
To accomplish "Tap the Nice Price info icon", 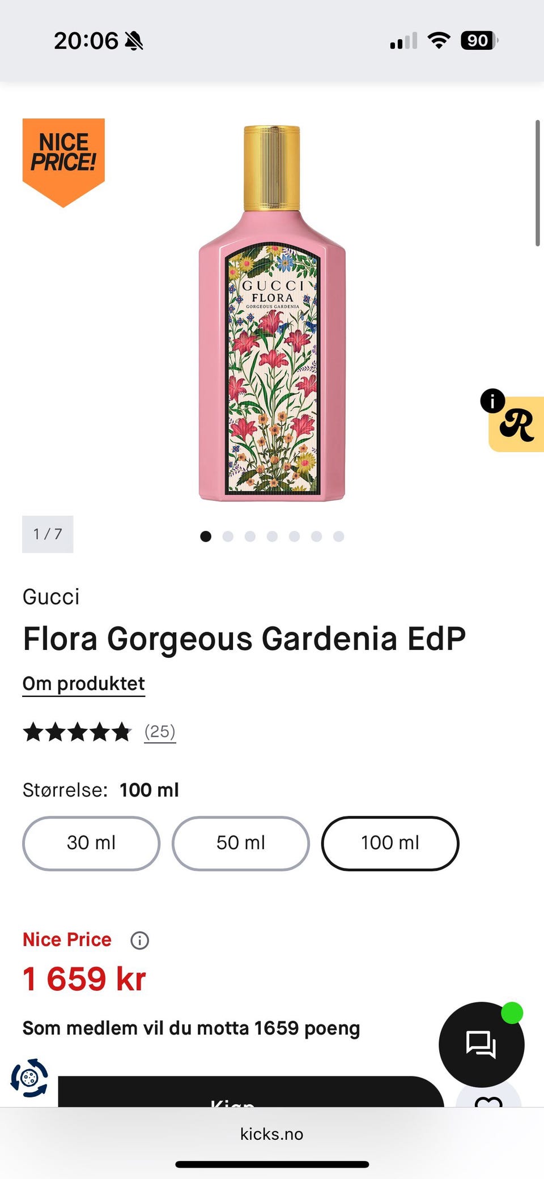I will pyautogui.click(x=139, y=940).
